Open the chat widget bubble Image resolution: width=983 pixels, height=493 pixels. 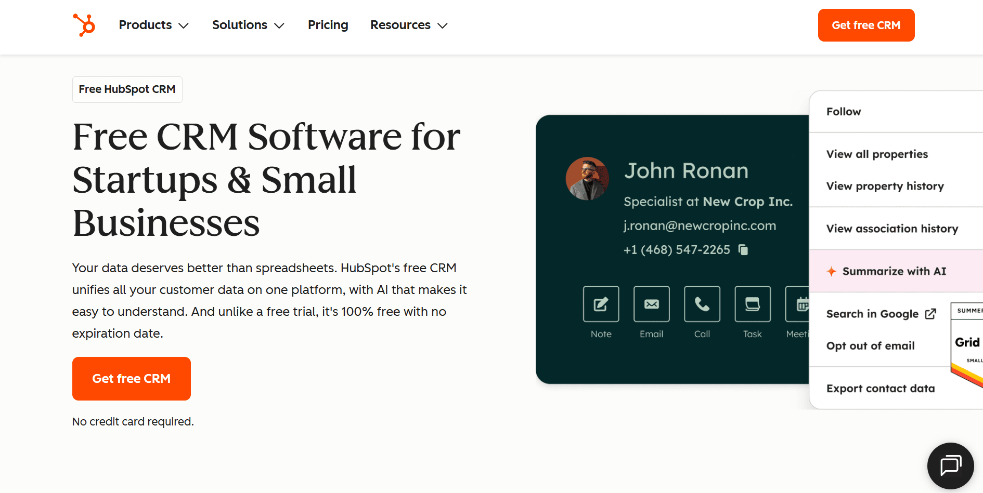click(950, 465)
